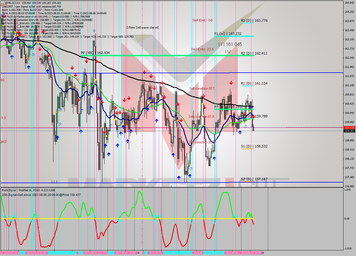Click the 2023.08.02 16:00 time axis marker
356x256 pixels.
(125, 253)
